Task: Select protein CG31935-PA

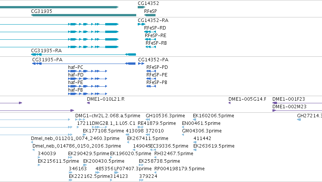Action: [x=84, y=64]
